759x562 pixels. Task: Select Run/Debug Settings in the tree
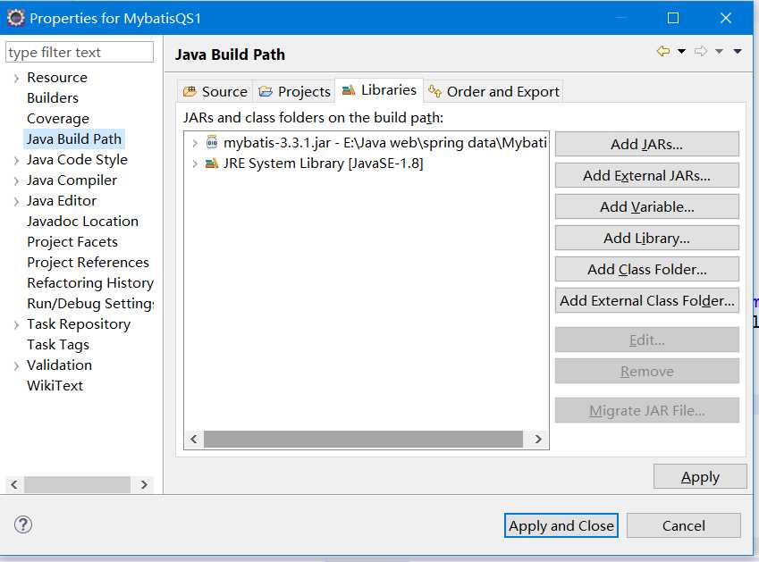(x=90, y=303)
